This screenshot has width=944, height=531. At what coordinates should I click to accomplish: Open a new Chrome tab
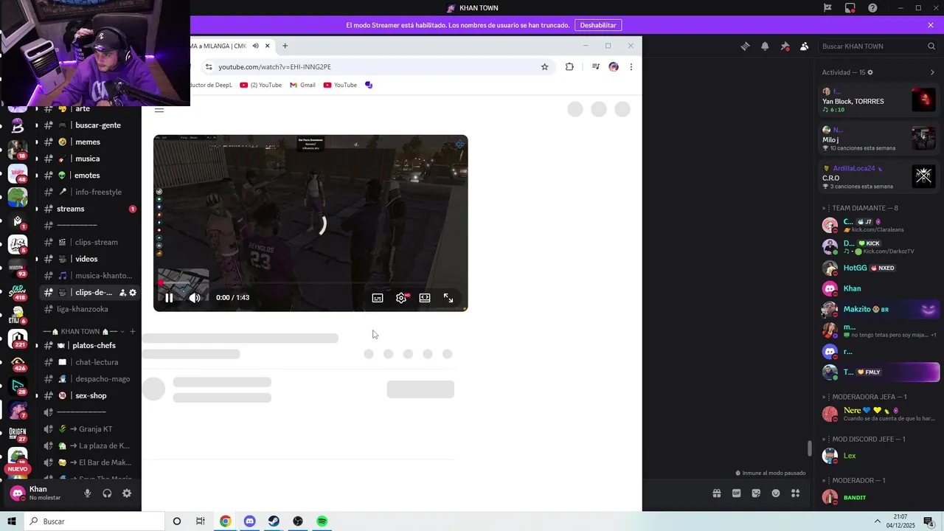[x=285, y=46]
